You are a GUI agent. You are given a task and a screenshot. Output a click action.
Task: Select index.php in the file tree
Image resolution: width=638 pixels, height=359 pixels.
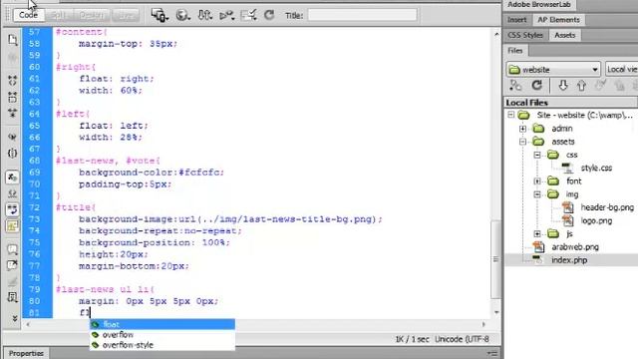569,260
